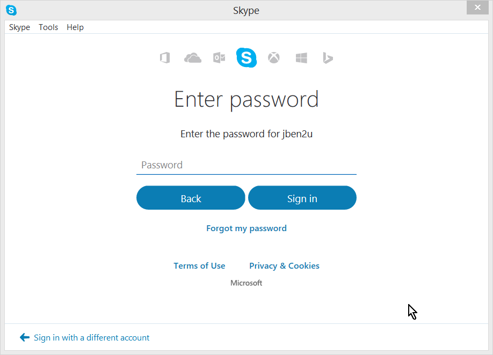Open the Privacy & Cookies link
493x355 pixels.
pos(284,266)
